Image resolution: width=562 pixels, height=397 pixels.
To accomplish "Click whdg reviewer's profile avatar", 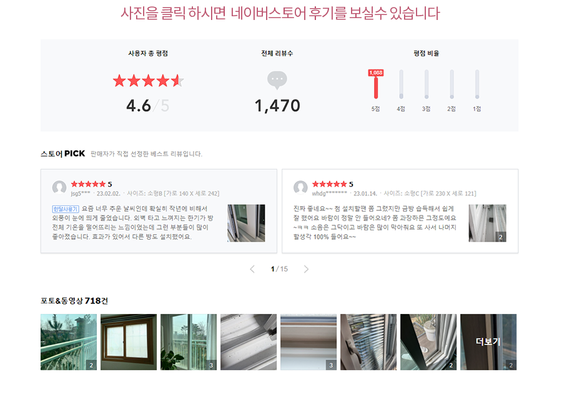I will (x=300, y=187).
